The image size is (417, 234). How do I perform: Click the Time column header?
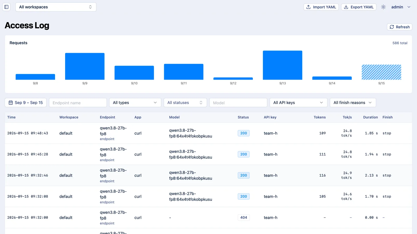click(x=11, y=117)
